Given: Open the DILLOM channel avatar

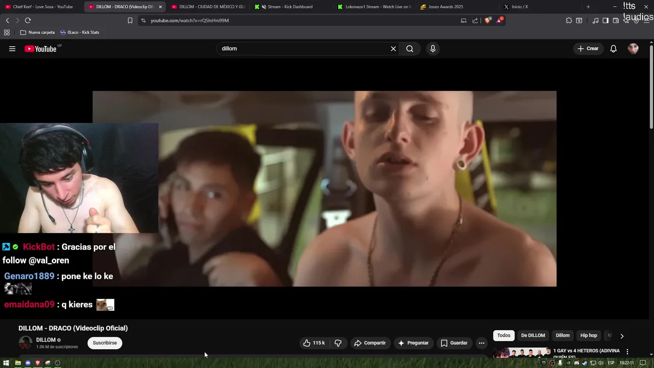Looking at the screenshot, I should (25, 343).
